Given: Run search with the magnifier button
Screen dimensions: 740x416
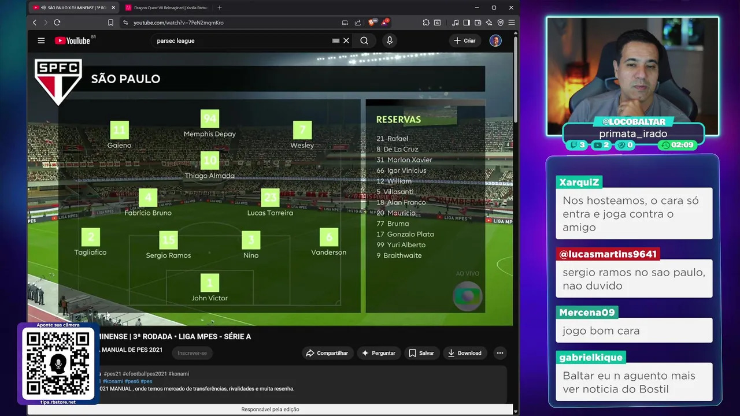Looking at the screenshot, I should (x=364, y=40).
